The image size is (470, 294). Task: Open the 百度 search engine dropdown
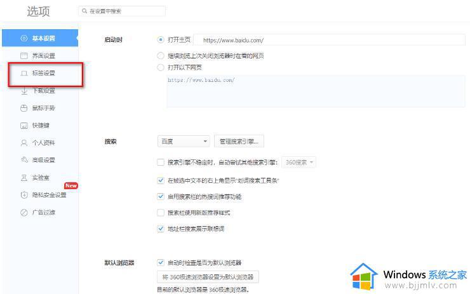pos(184,141)
